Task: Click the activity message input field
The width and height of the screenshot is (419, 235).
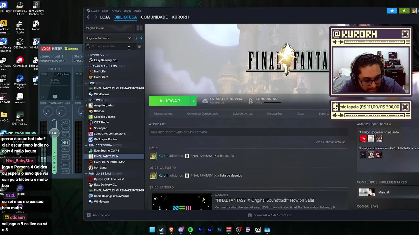Action: point(248,132)
